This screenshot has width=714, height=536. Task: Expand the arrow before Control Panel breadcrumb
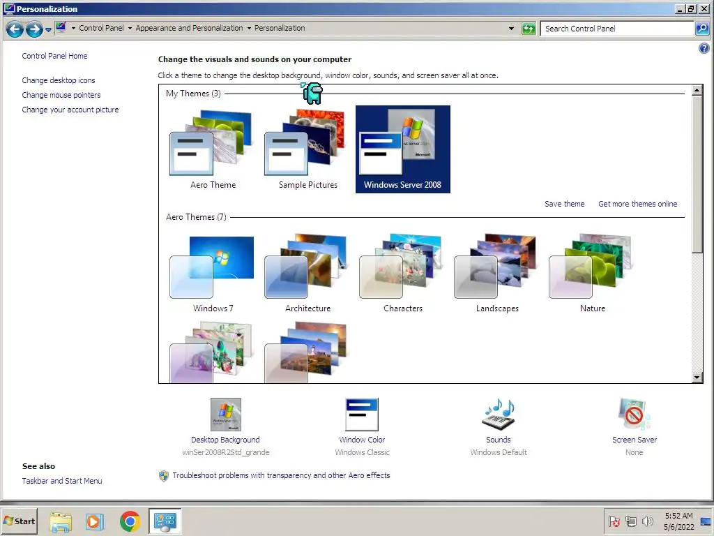point(73,28)
